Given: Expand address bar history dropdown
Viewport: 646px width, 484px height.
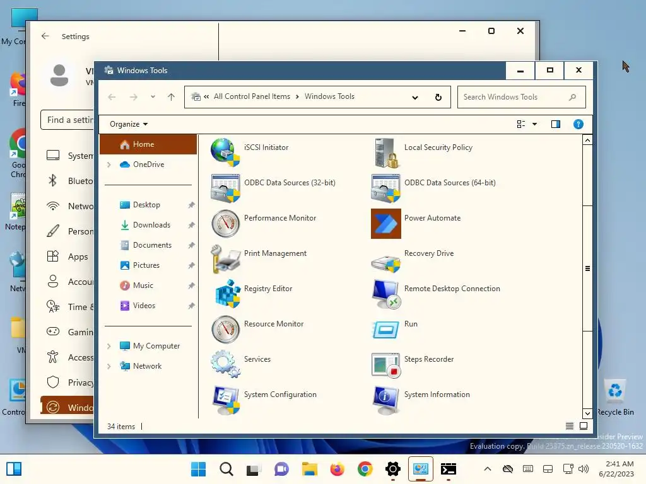Looking at the screenshot, I should (x=415, y=98).
